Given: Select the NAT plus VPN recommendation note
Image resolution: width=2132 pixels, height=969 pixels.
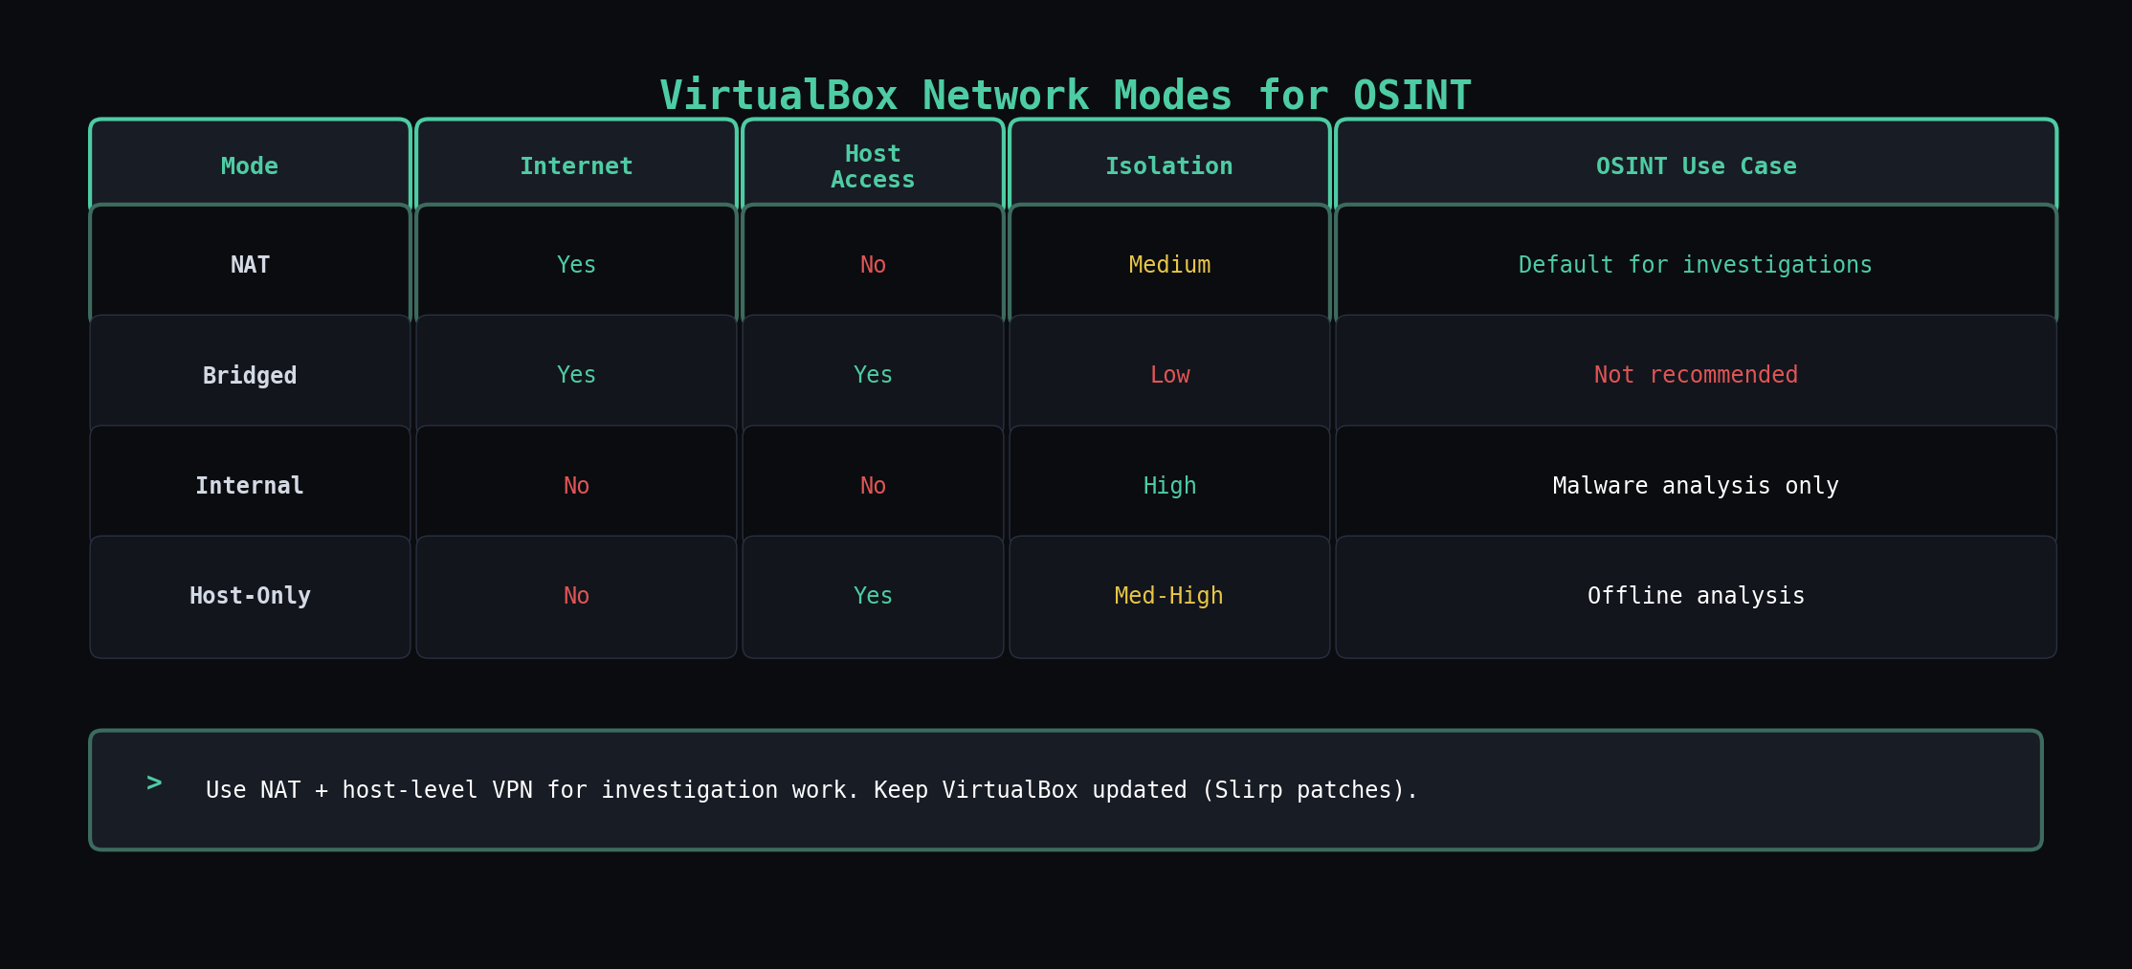Looking at the screenshot, I should coord(811,789).
